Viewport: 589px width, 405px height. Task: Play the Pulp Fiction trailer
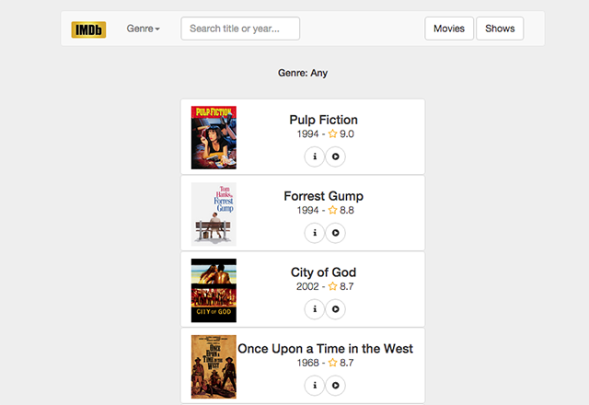(335, 156)
